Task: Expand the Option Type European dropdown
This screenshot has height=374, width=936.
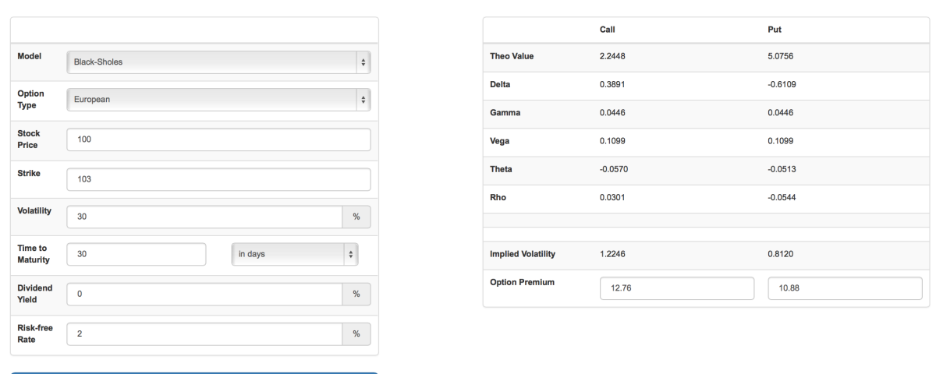Action: pyautogui.click(x=218, y=101)
